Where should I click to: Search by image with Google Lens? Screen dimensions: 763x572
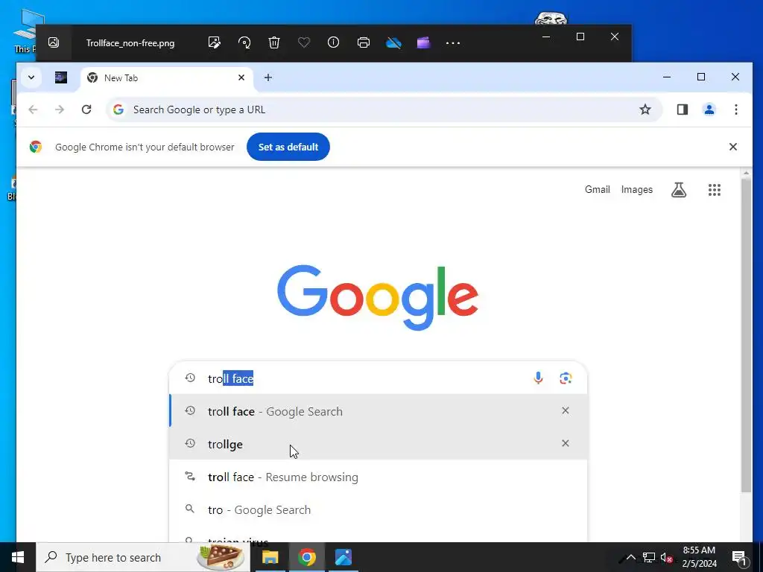[566, 378]
